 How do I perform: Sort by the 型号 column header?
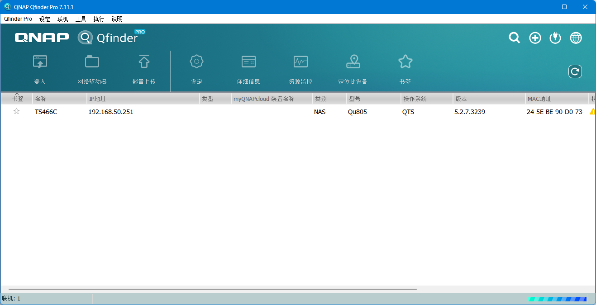pos(374,99)
